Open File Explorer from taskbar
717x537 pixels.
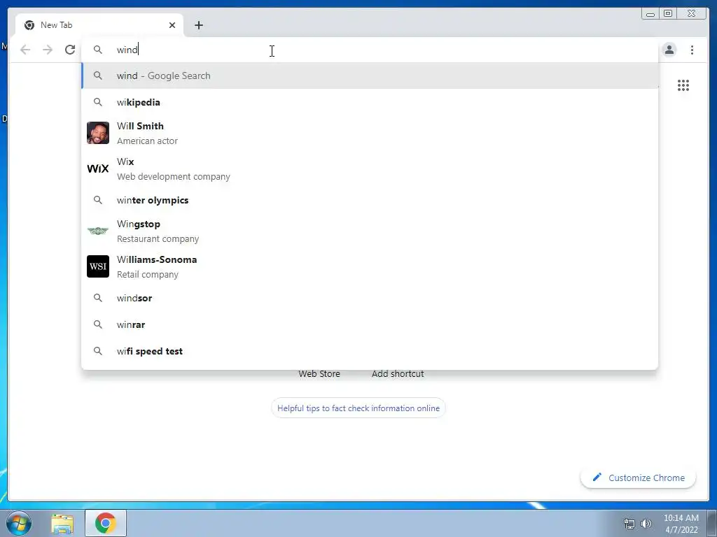pyautogui.click(x=62, y=523)
